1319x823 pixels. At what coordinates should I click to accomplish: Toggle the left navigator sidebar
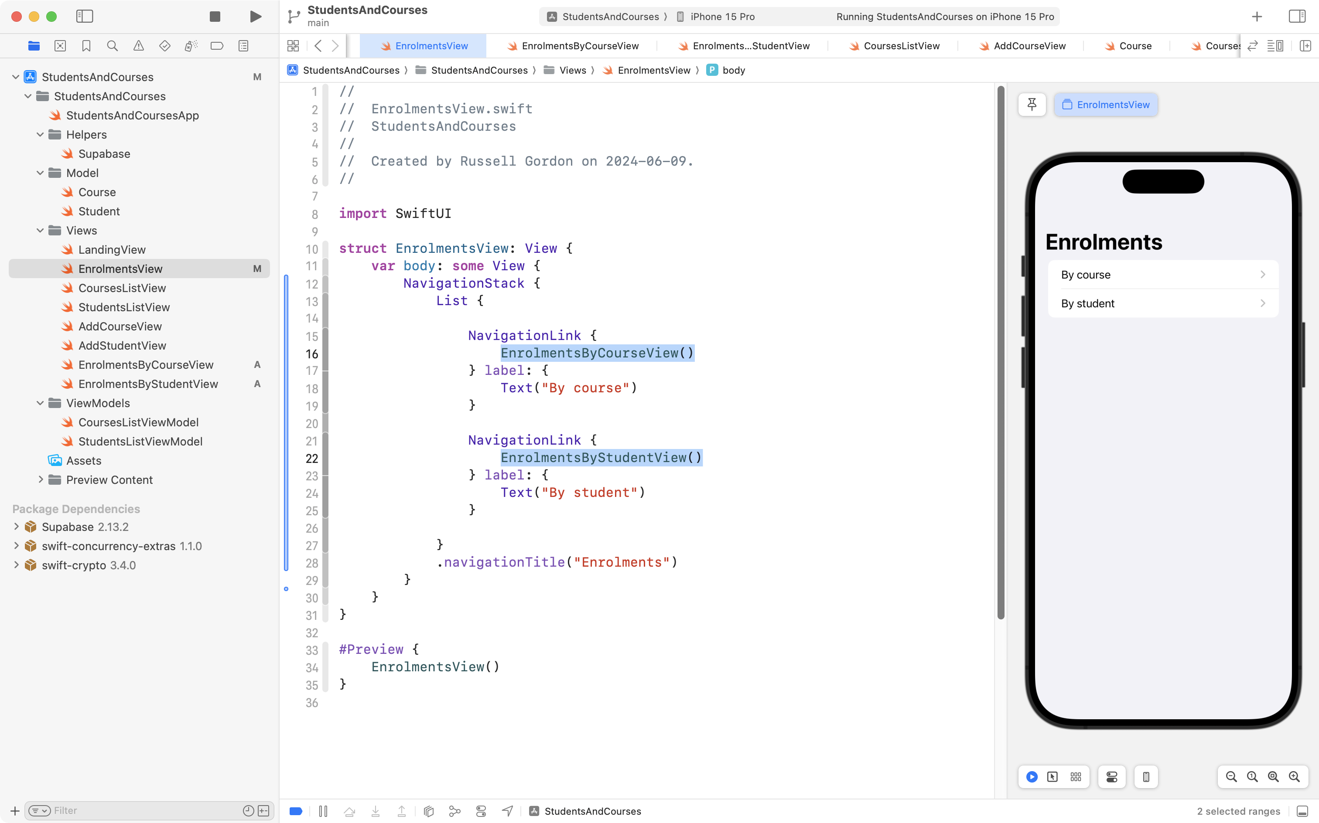tap(85, 16)
